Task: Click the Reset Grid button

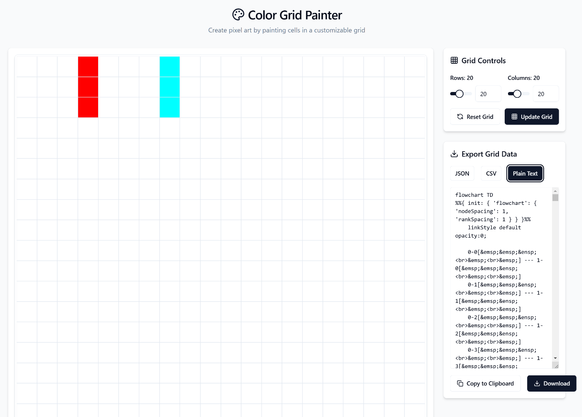Action: [x=475, y=117]
